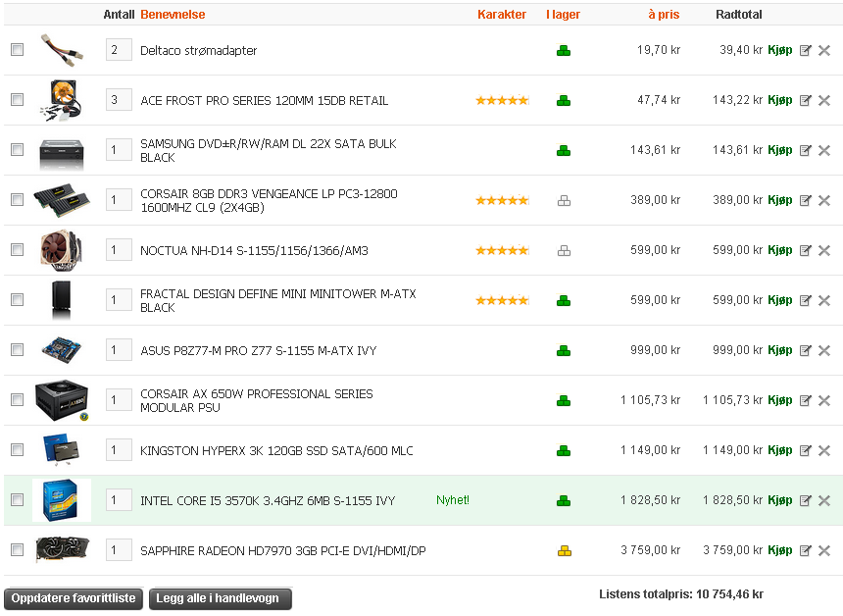Remove ASUS P8Z77-M PRO with X icon
Screen dimensions: 843x616
[824, 351]
